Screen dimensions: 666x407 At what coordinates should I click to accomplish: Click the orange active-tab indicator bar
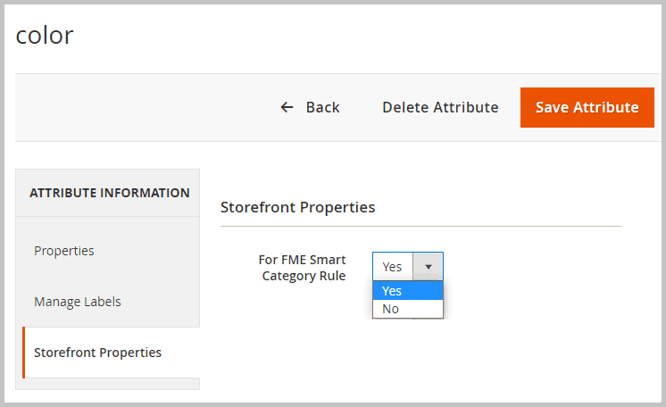coord(24,353)
